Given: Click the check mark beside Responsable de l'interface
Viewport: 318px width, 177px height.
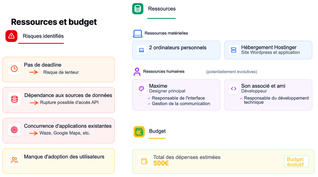Looking at the screenshot, I should [x=149, y=98].
